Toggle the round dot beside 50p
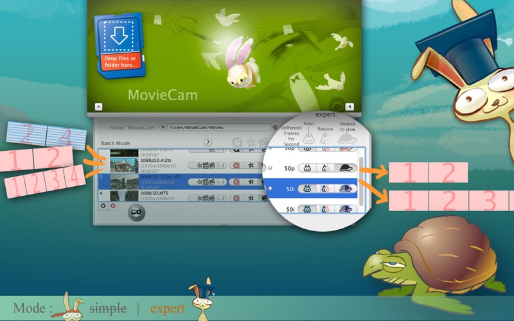Screen dimensions: 514x321 [x=270, y=168]
